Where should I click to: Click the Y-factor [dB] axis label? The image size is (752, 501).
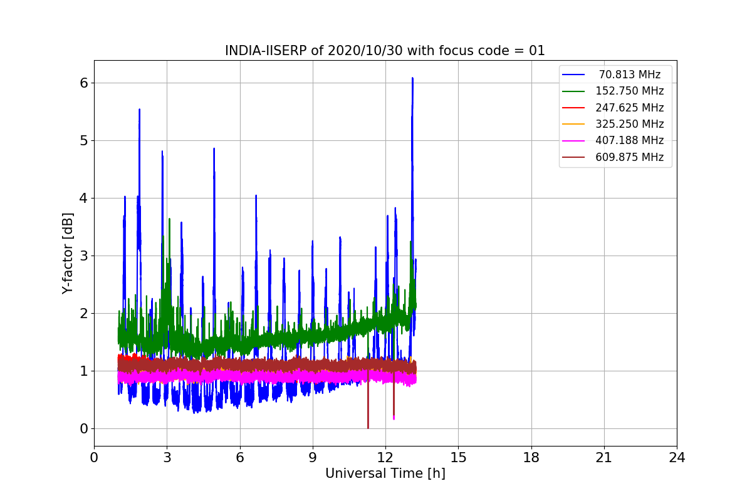(68, 253)
